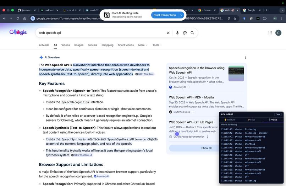Select the Forums search tab
The width and height of the screenshot is (286, 186).
(x=92, y=45)
